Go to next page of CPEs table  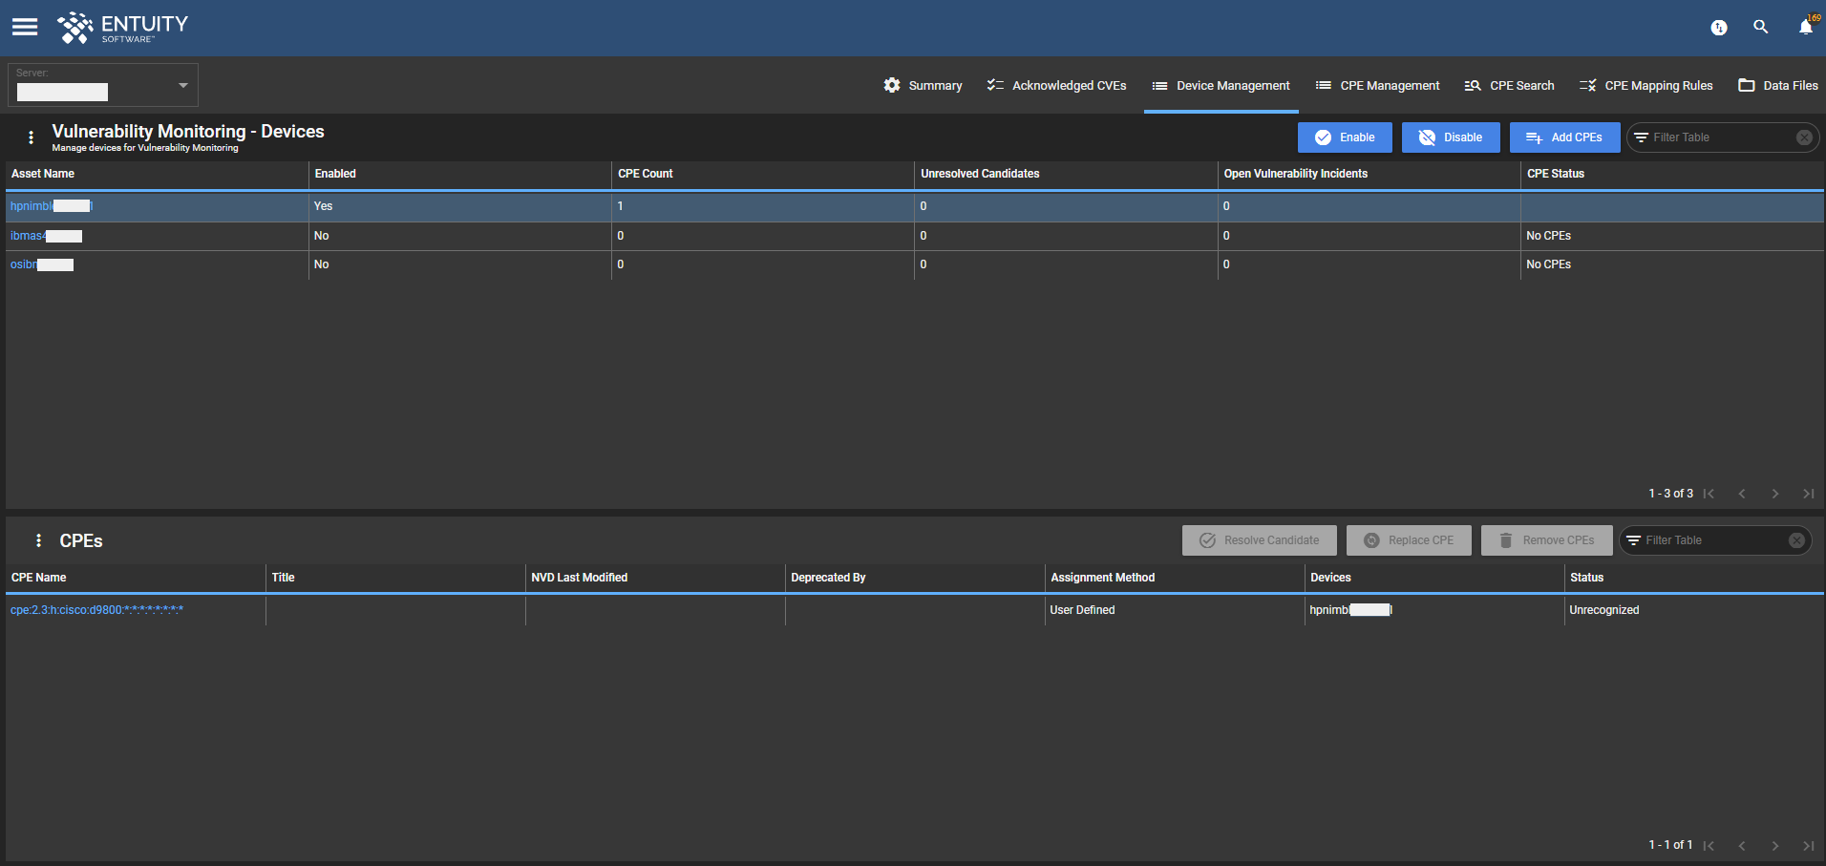(1775, 845)
